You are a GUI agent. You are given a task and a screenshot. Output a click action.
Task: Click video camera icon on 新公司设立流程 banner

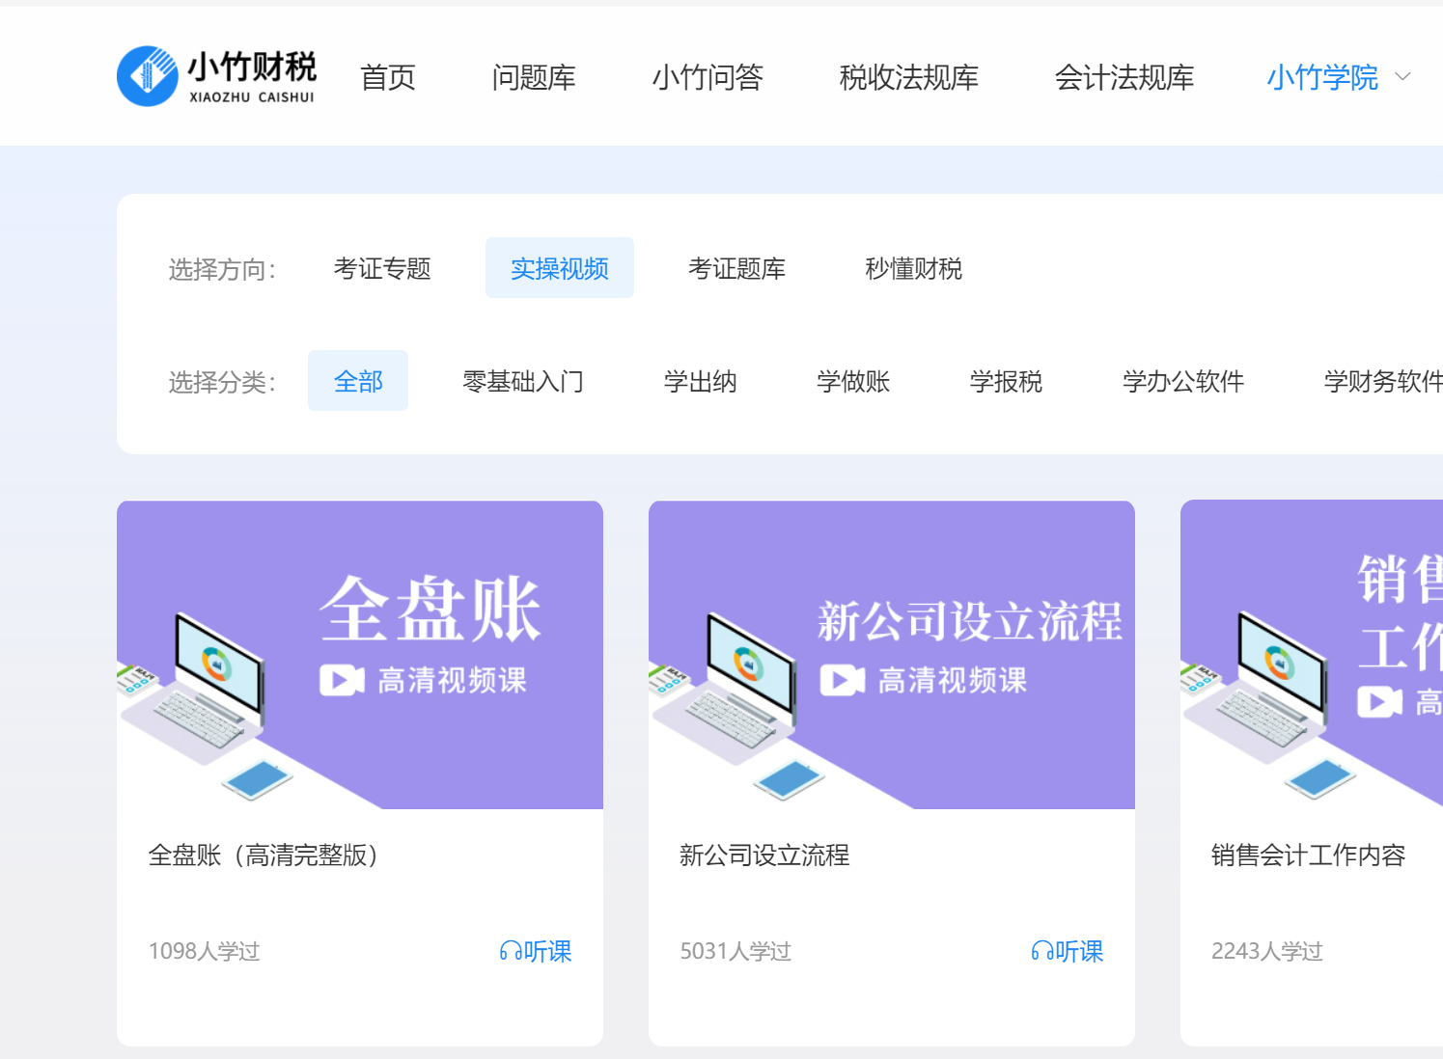click(842, 680)
